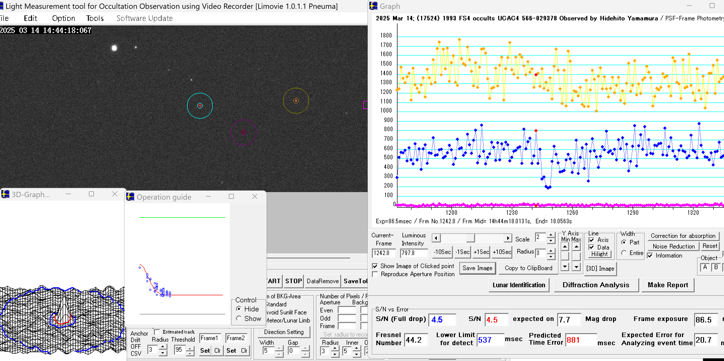Screen dimensions: 724x361
Task: Toggle Show Image of Clicked point checkbox
Action: point(375,266)
